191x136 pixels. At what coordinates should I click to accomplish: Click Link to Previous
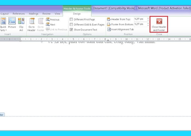coord(56,29)
